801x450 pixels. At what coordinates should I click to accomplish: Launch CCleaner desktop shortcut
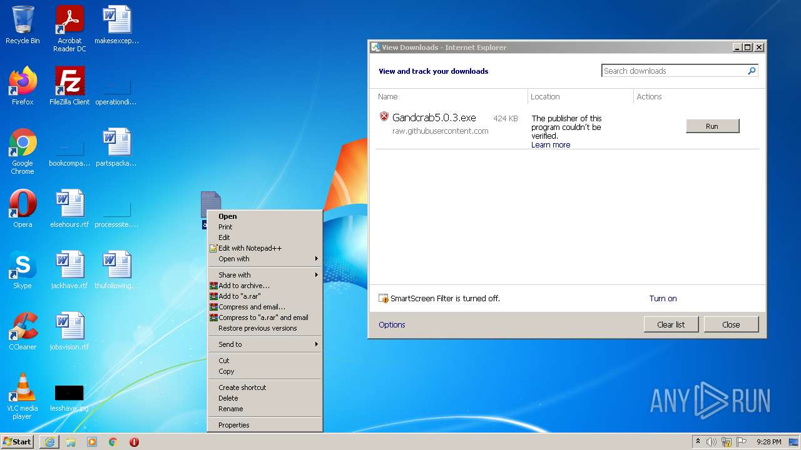click(x=23, y=331)
